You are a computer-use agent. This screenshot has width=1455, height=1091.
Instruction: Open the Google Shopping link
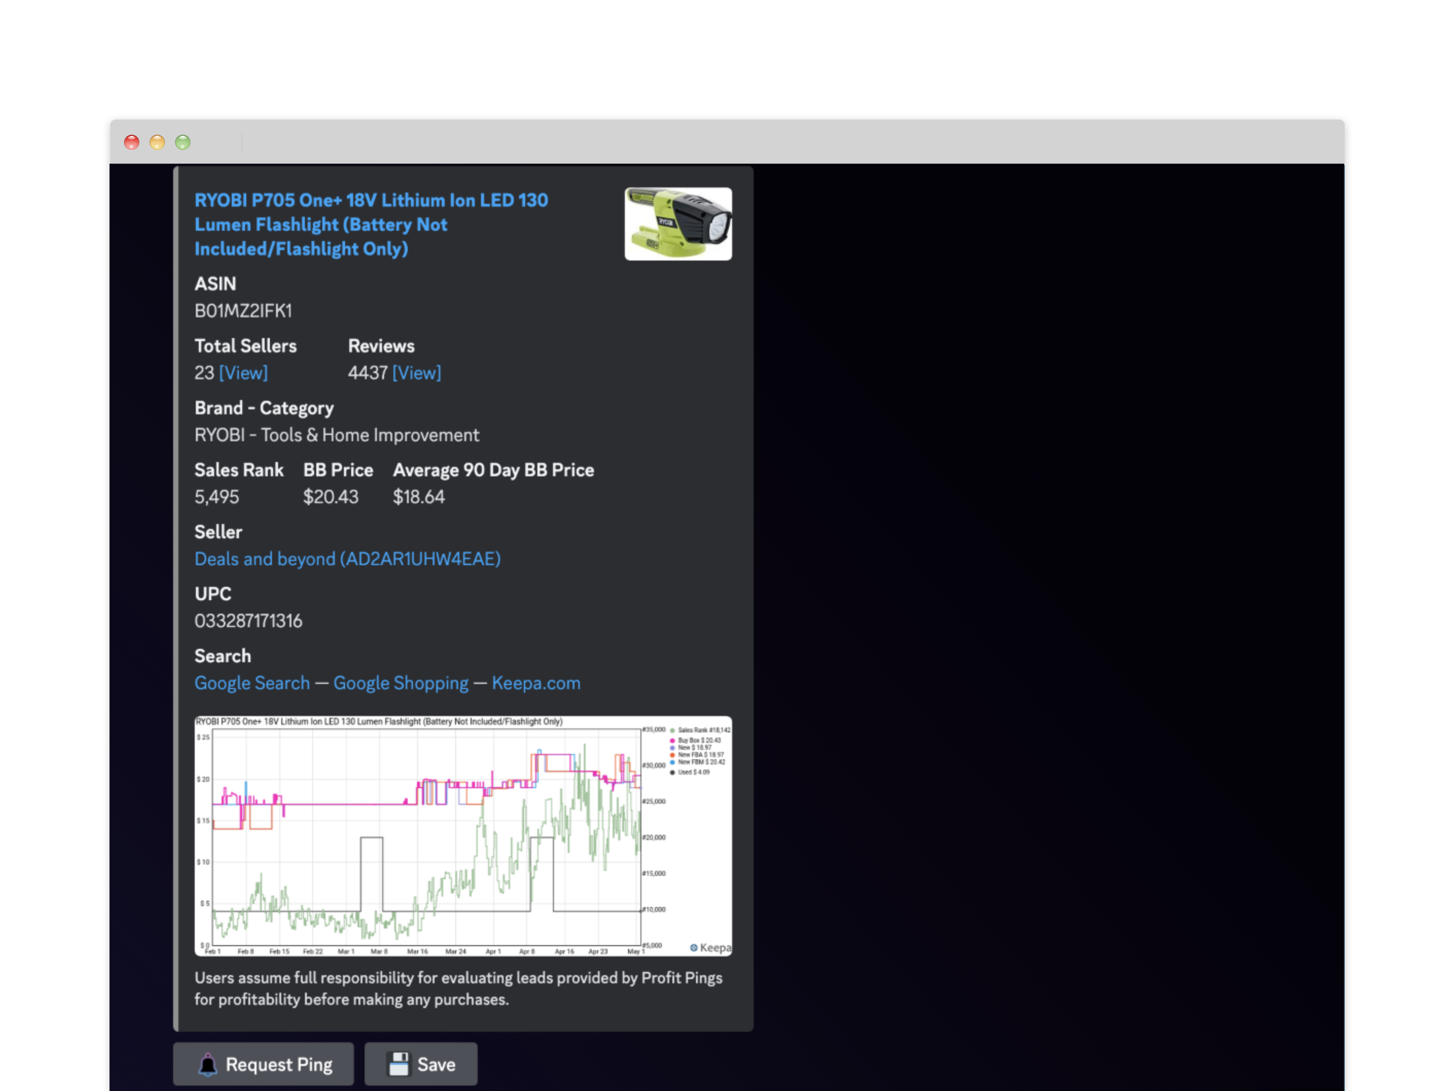click(401, 683)
